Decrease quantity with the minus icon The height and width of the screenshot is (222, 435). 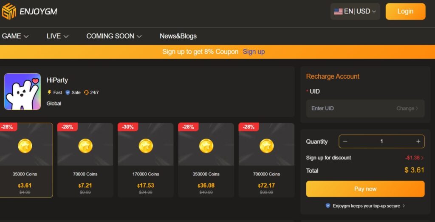point(345,142)
